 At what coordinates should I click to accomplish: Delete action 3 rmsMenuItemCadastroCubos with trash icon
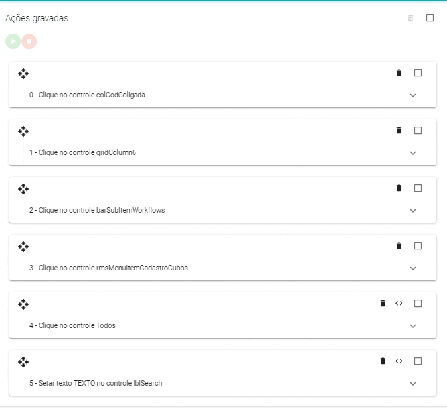399,246
